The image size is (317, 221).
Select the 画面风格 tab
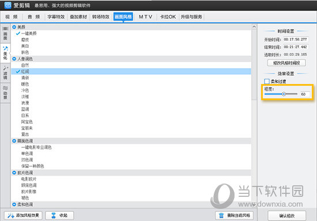pyautogui.click(x=123, y=17)
